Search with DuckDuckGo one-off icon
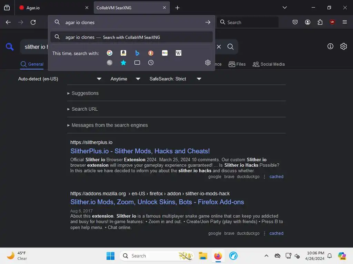This screenshot has height=264, width=353. click(x=151, y=53)
